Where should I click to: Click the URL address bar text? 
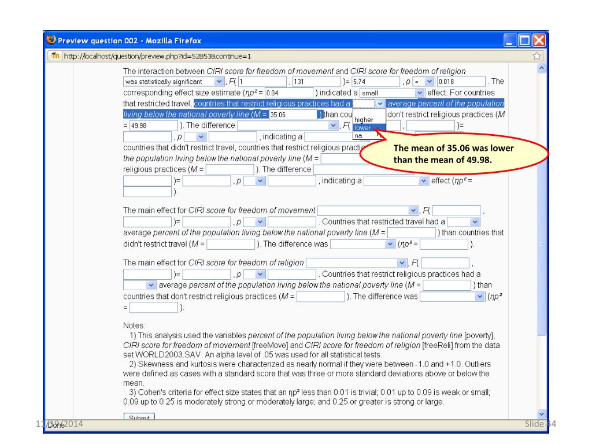157,56
